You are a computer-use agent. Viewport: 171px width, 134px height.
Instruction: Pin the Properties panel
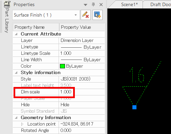pyautogui.click(x=93, y=5)
